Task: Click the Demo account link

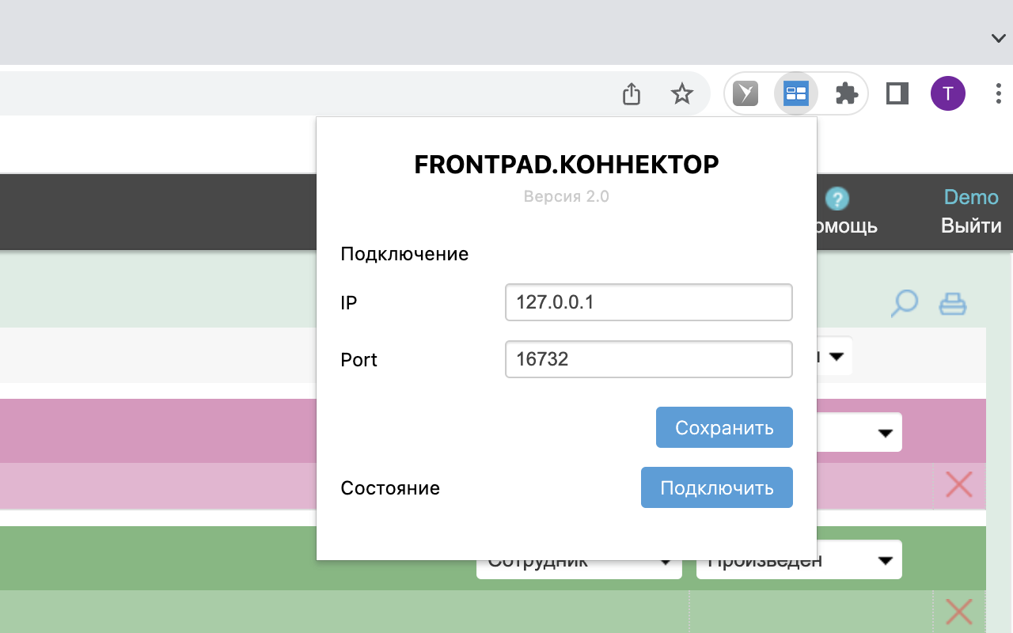Action: coord(971,197)
